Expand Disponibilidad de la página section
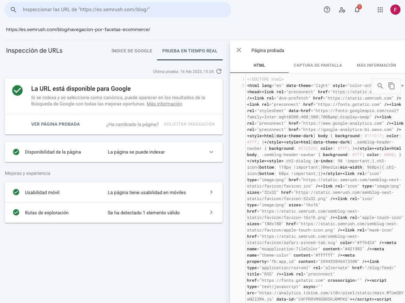 (x=211, y=152)
